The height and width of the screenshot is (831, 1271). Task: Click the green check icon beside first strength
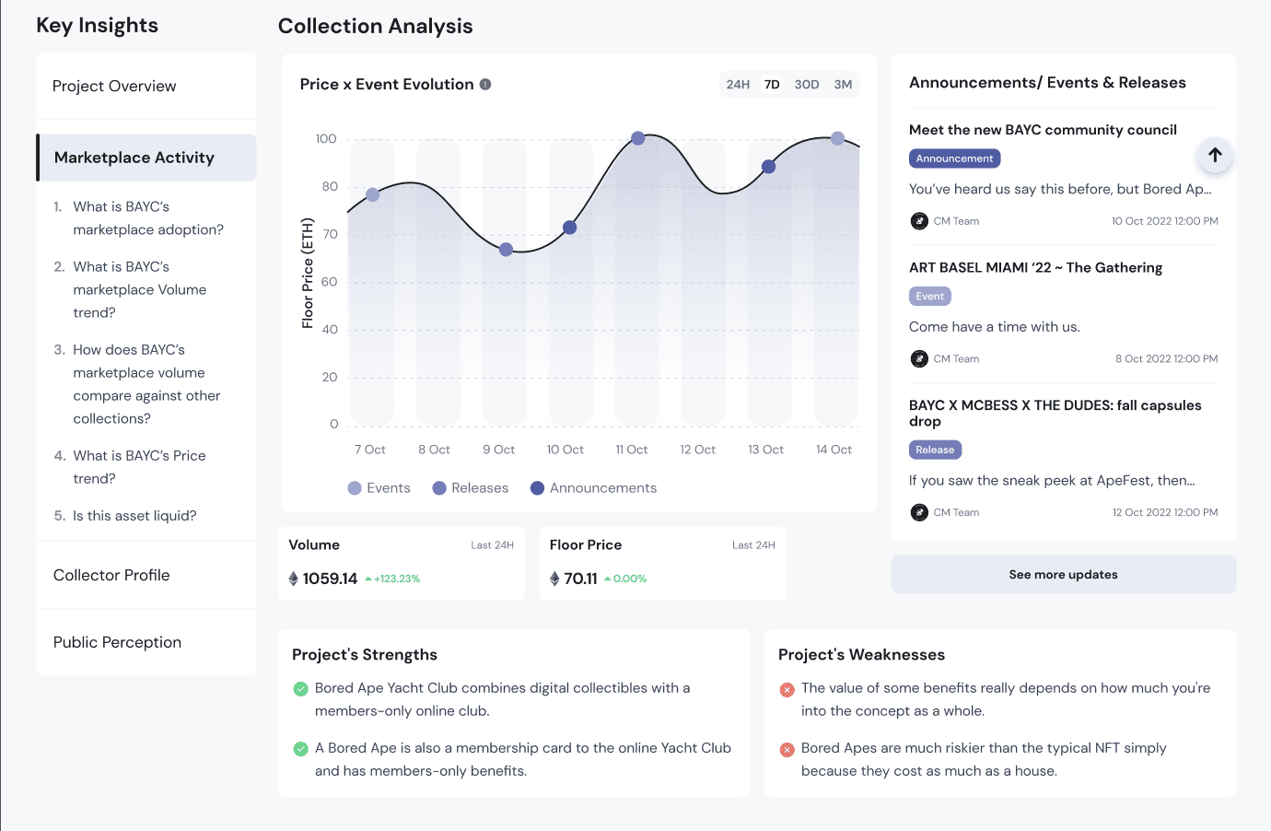click(300, 689)
